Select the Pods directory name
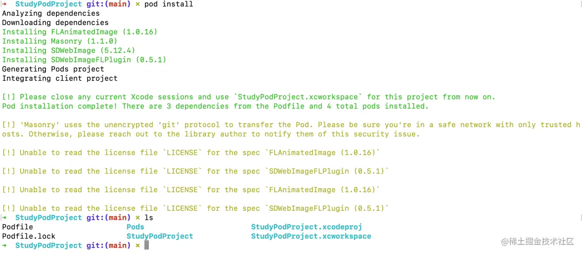This screenshot has height=254, width=582. click(x=135, y=227)
